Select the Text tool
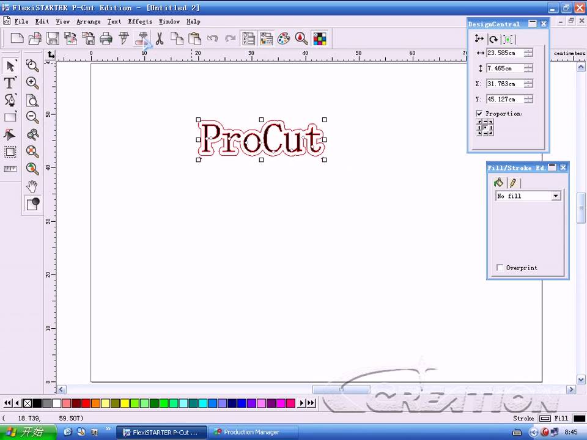Screen dimensions: 587x440 tap(10, 83)
